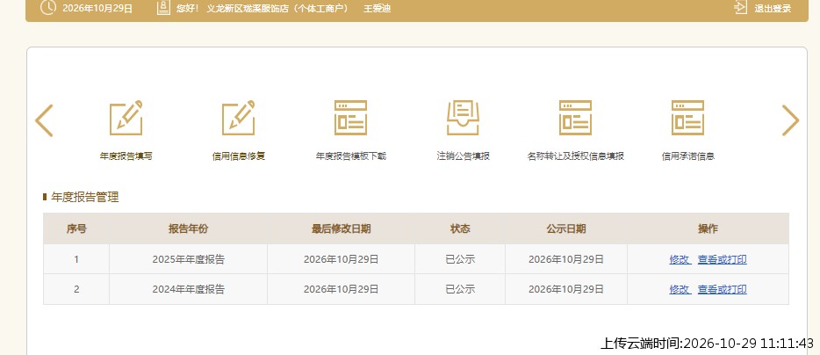Click the logout door icon
Viewport: 820px width, 355px height.
[x=740, y=7]
